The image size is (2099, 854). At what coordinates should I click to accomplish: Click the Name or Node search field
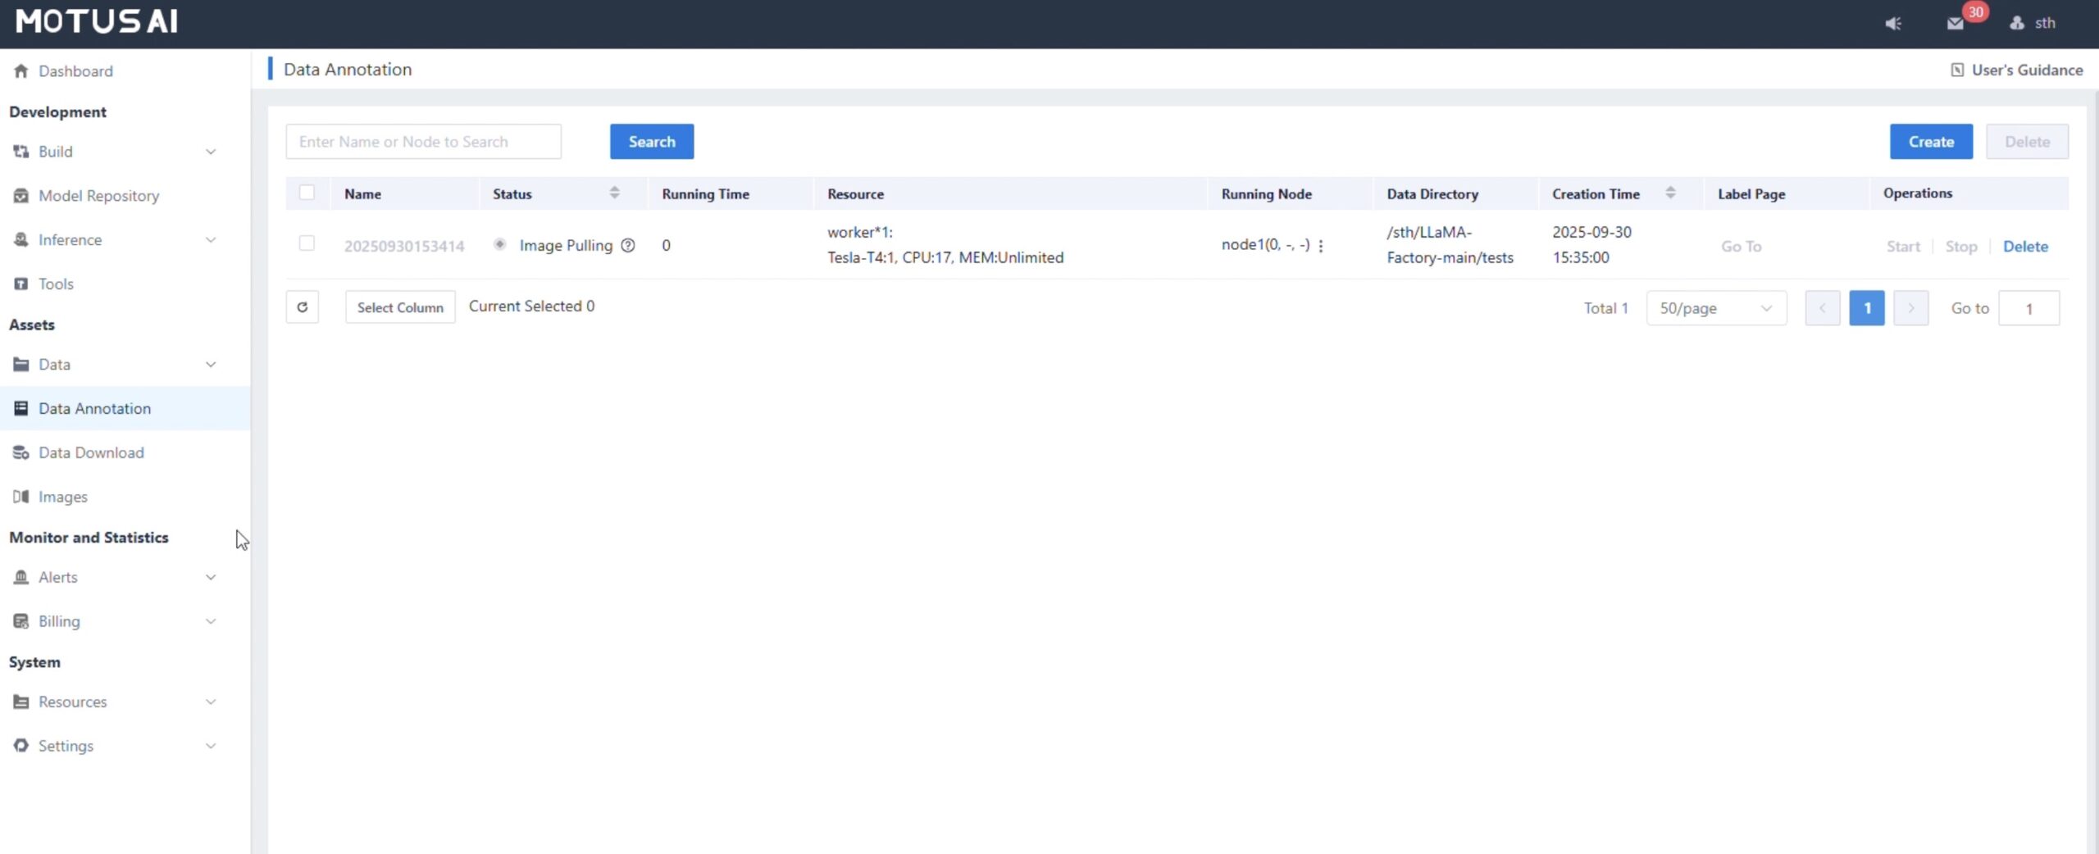pyautogui.click(x=423, y=142)
